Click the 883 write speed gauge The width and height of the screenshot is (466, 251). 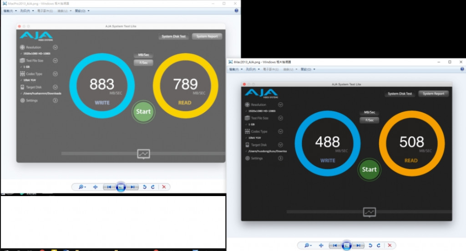point(102,86)
